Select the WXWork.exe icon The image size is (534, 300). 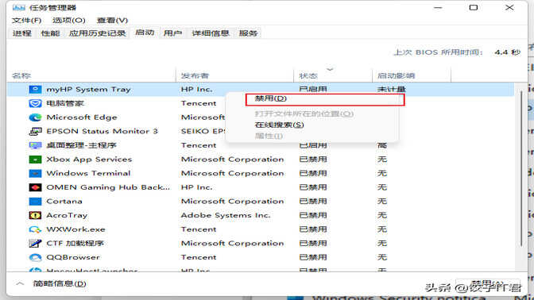point(35,229)
